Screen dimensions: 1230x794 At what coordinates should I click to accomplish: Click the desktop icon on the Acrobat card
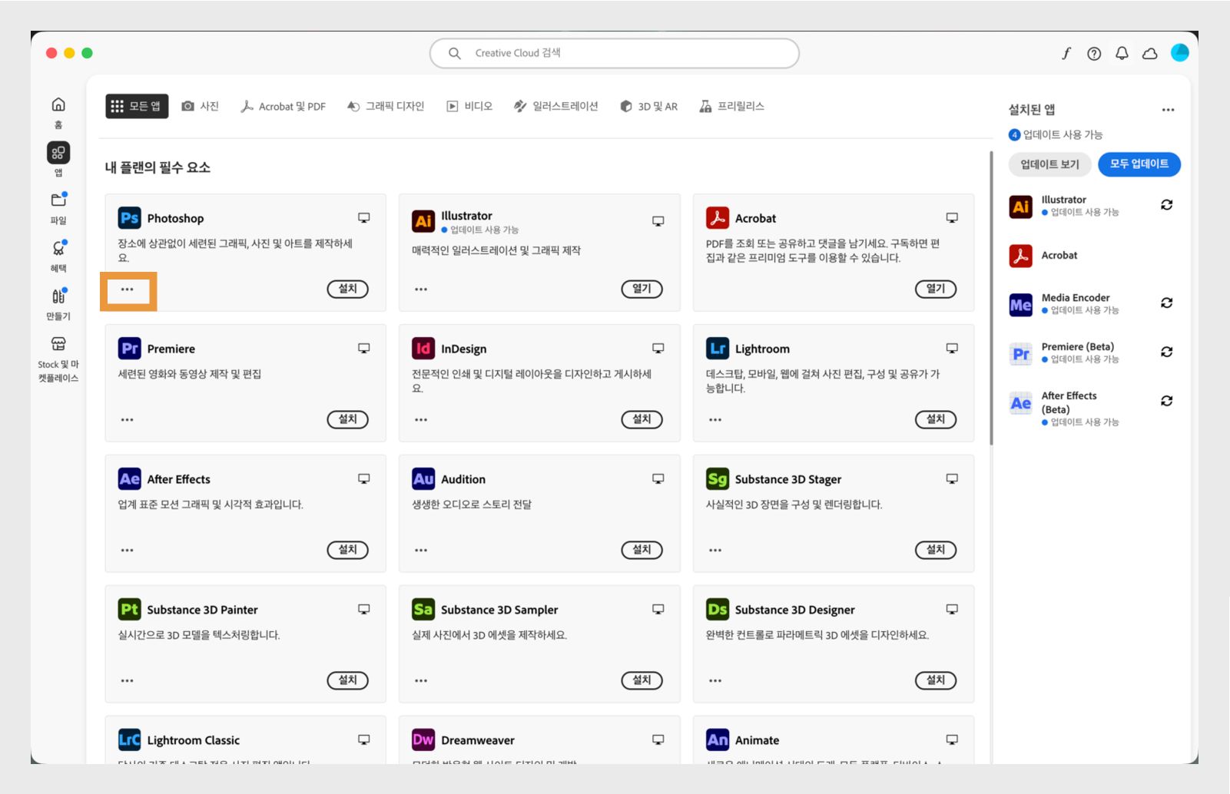click(952, 218)
